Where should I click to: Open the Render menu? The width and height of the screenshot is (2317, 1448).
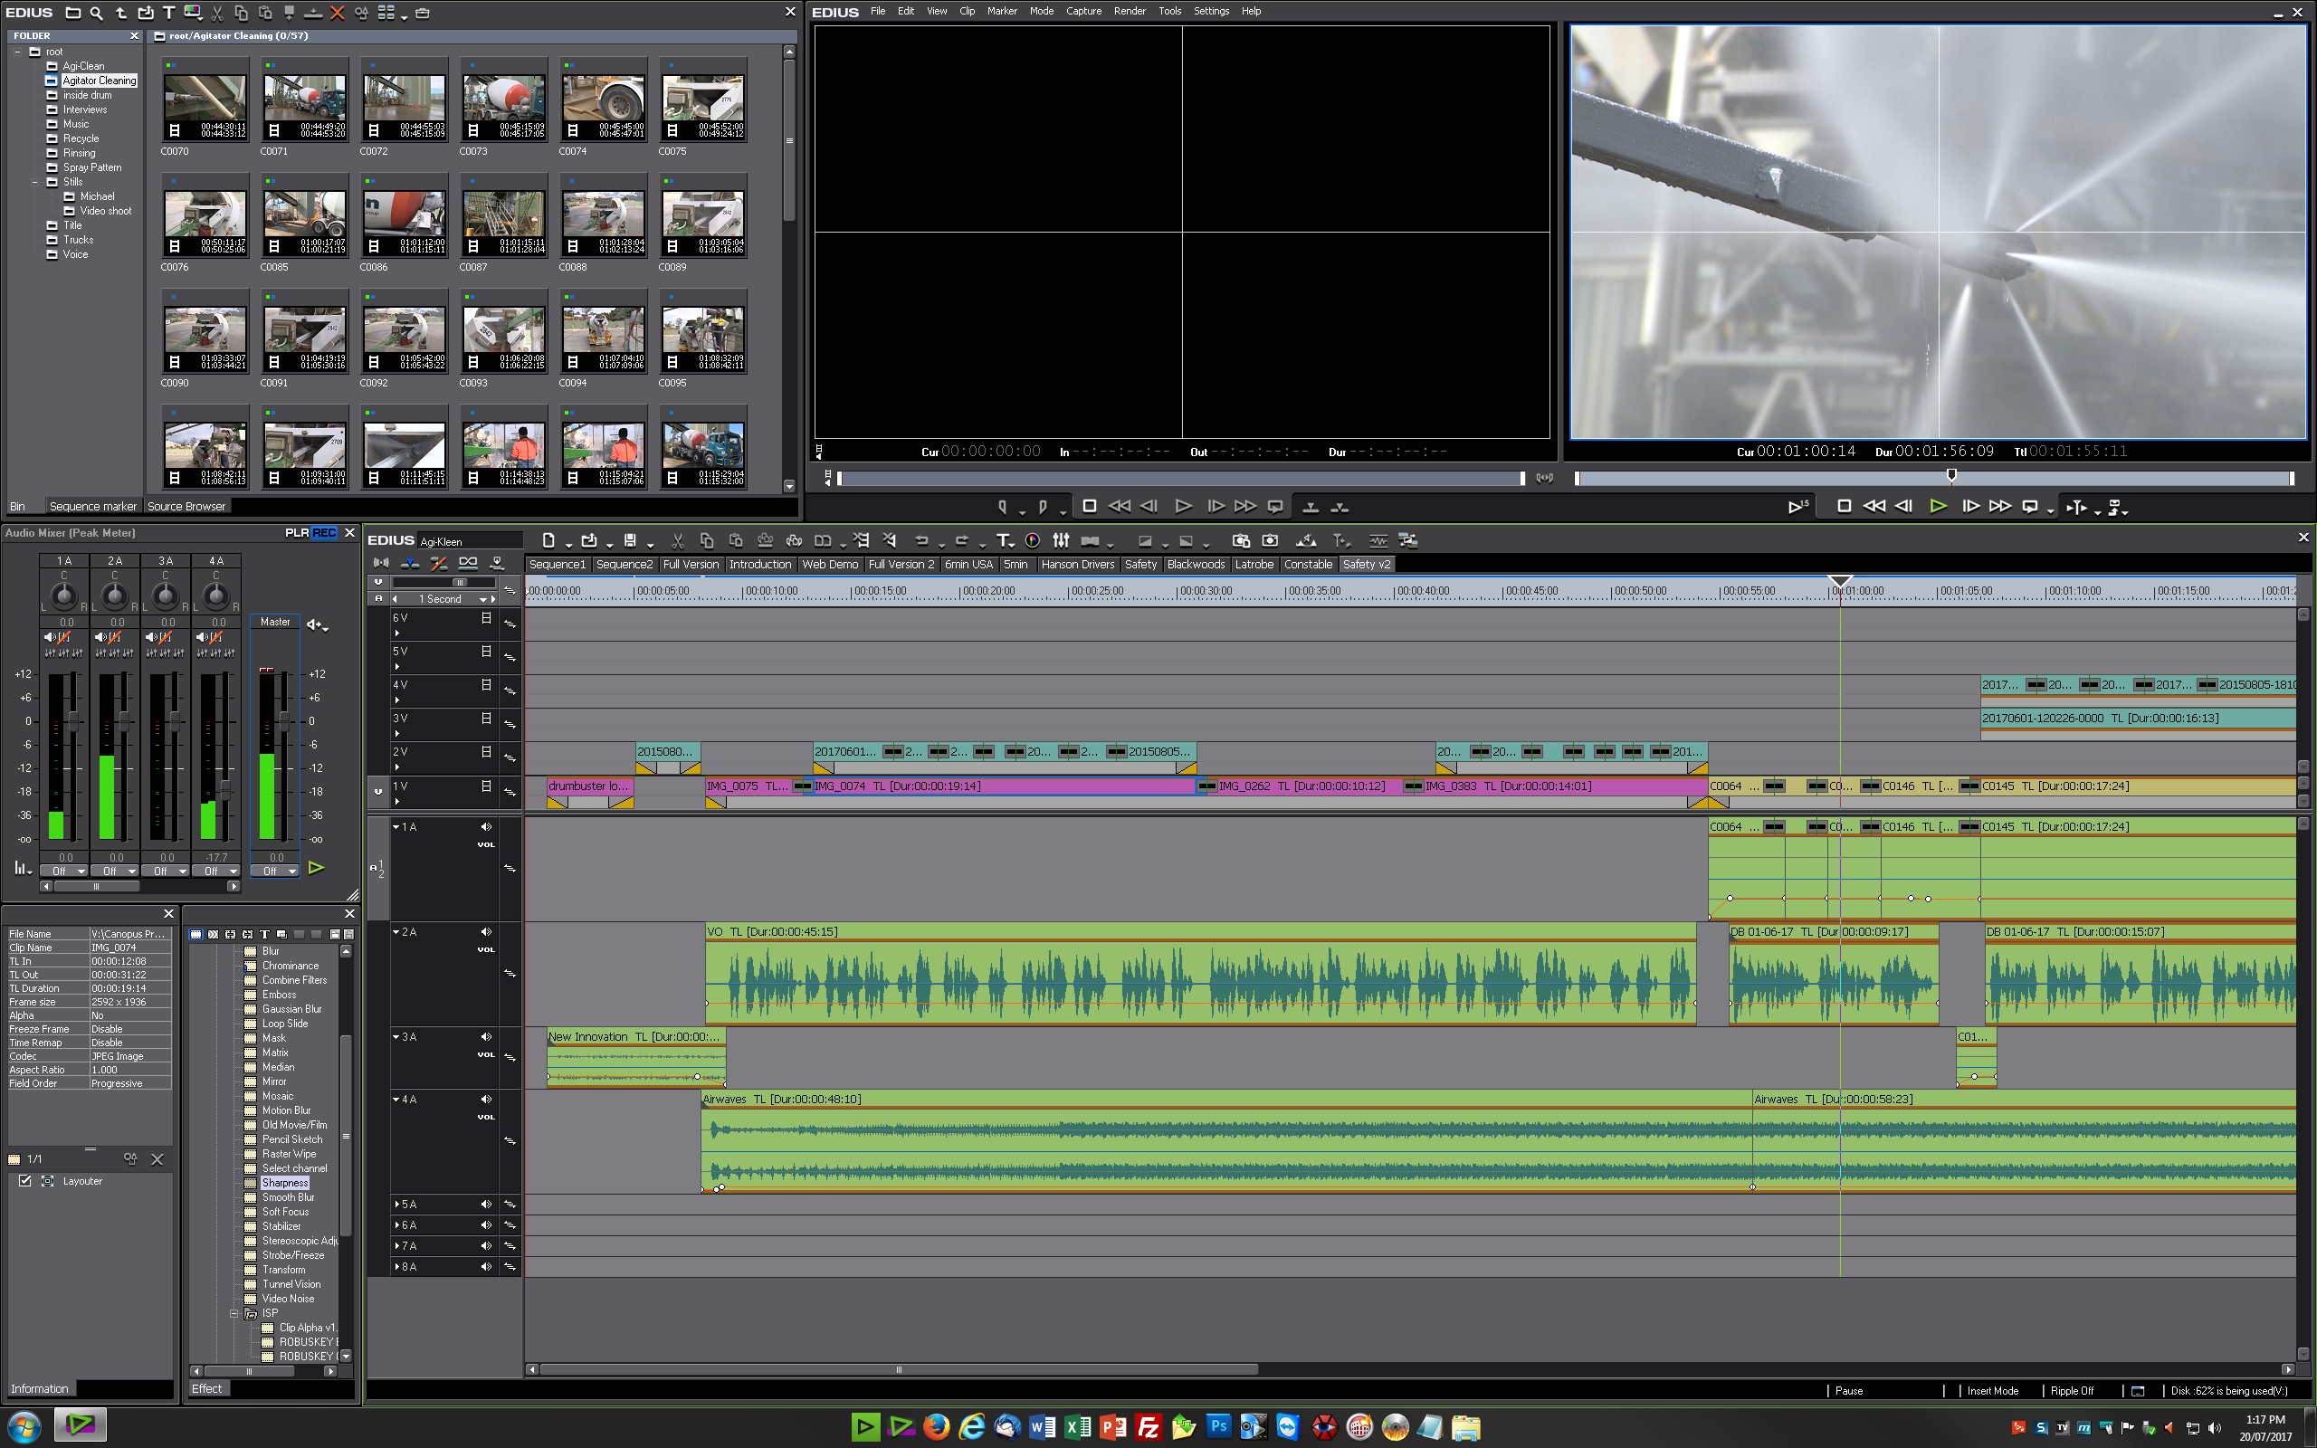point(1129,12)
